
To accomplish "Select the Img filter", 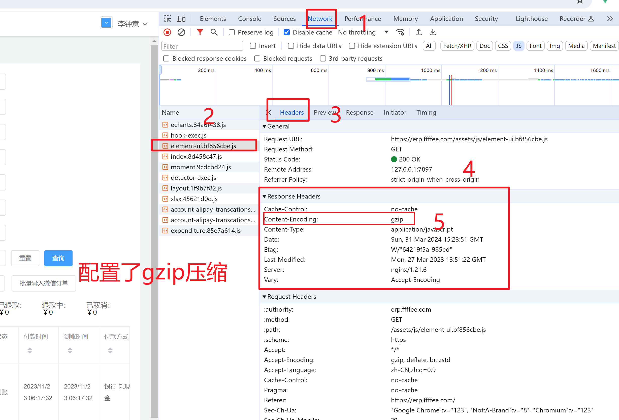I will tap(555, 46).
